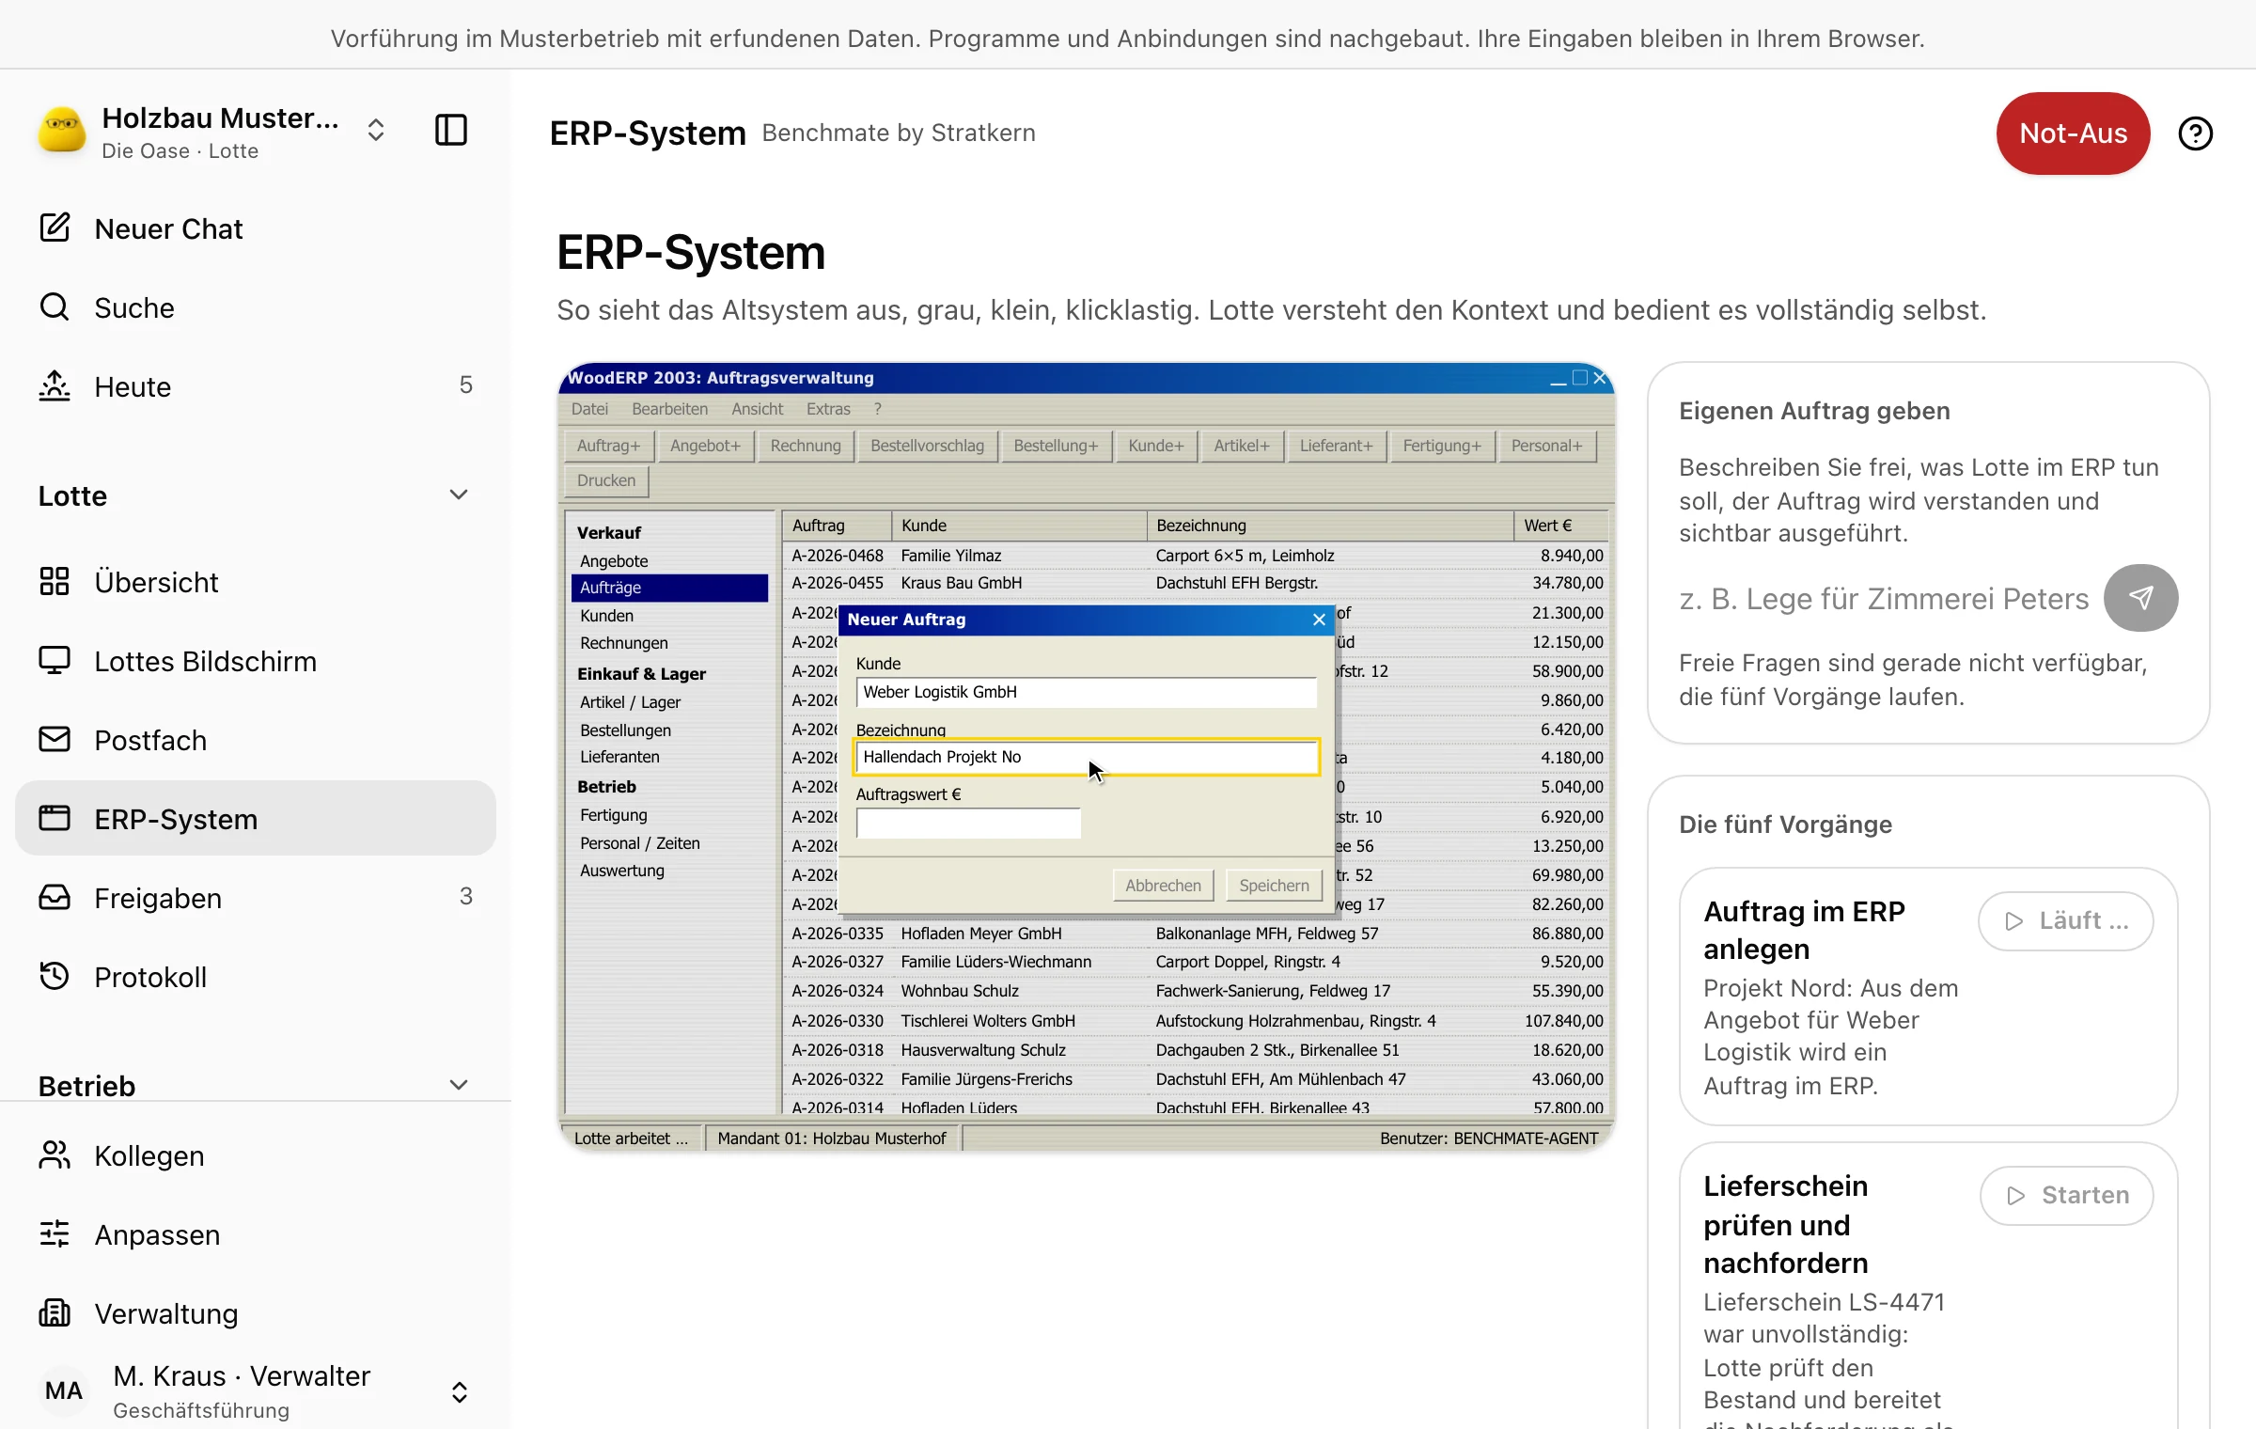Click the Läuft button for Auftrag anlegen

[2066, 921]
